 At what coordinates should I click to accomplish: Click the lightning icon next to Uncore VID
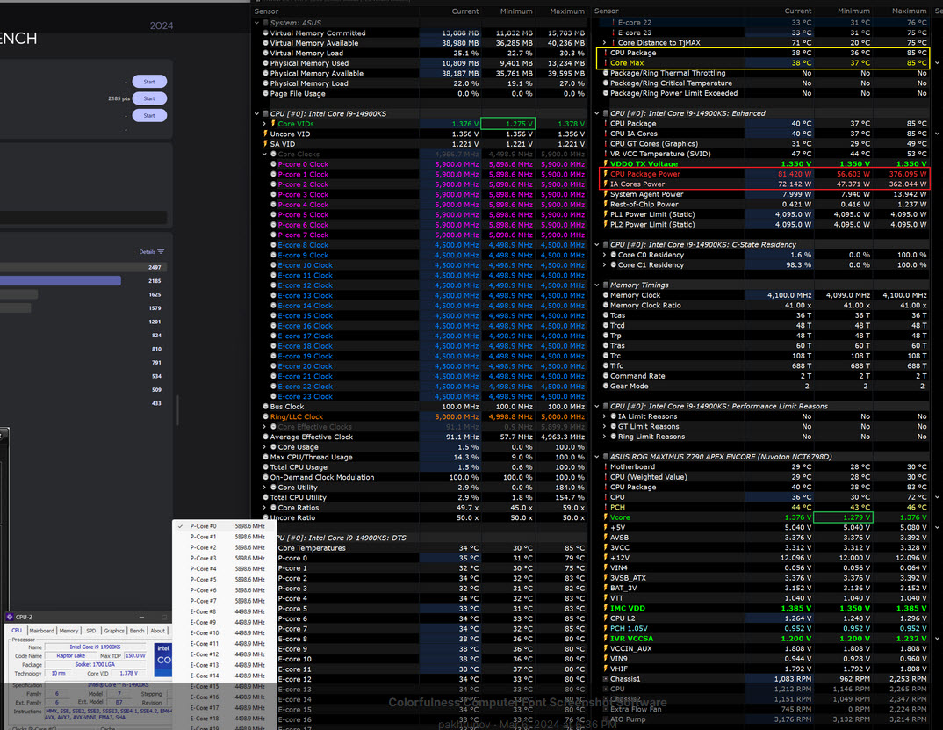pos(265,134)
